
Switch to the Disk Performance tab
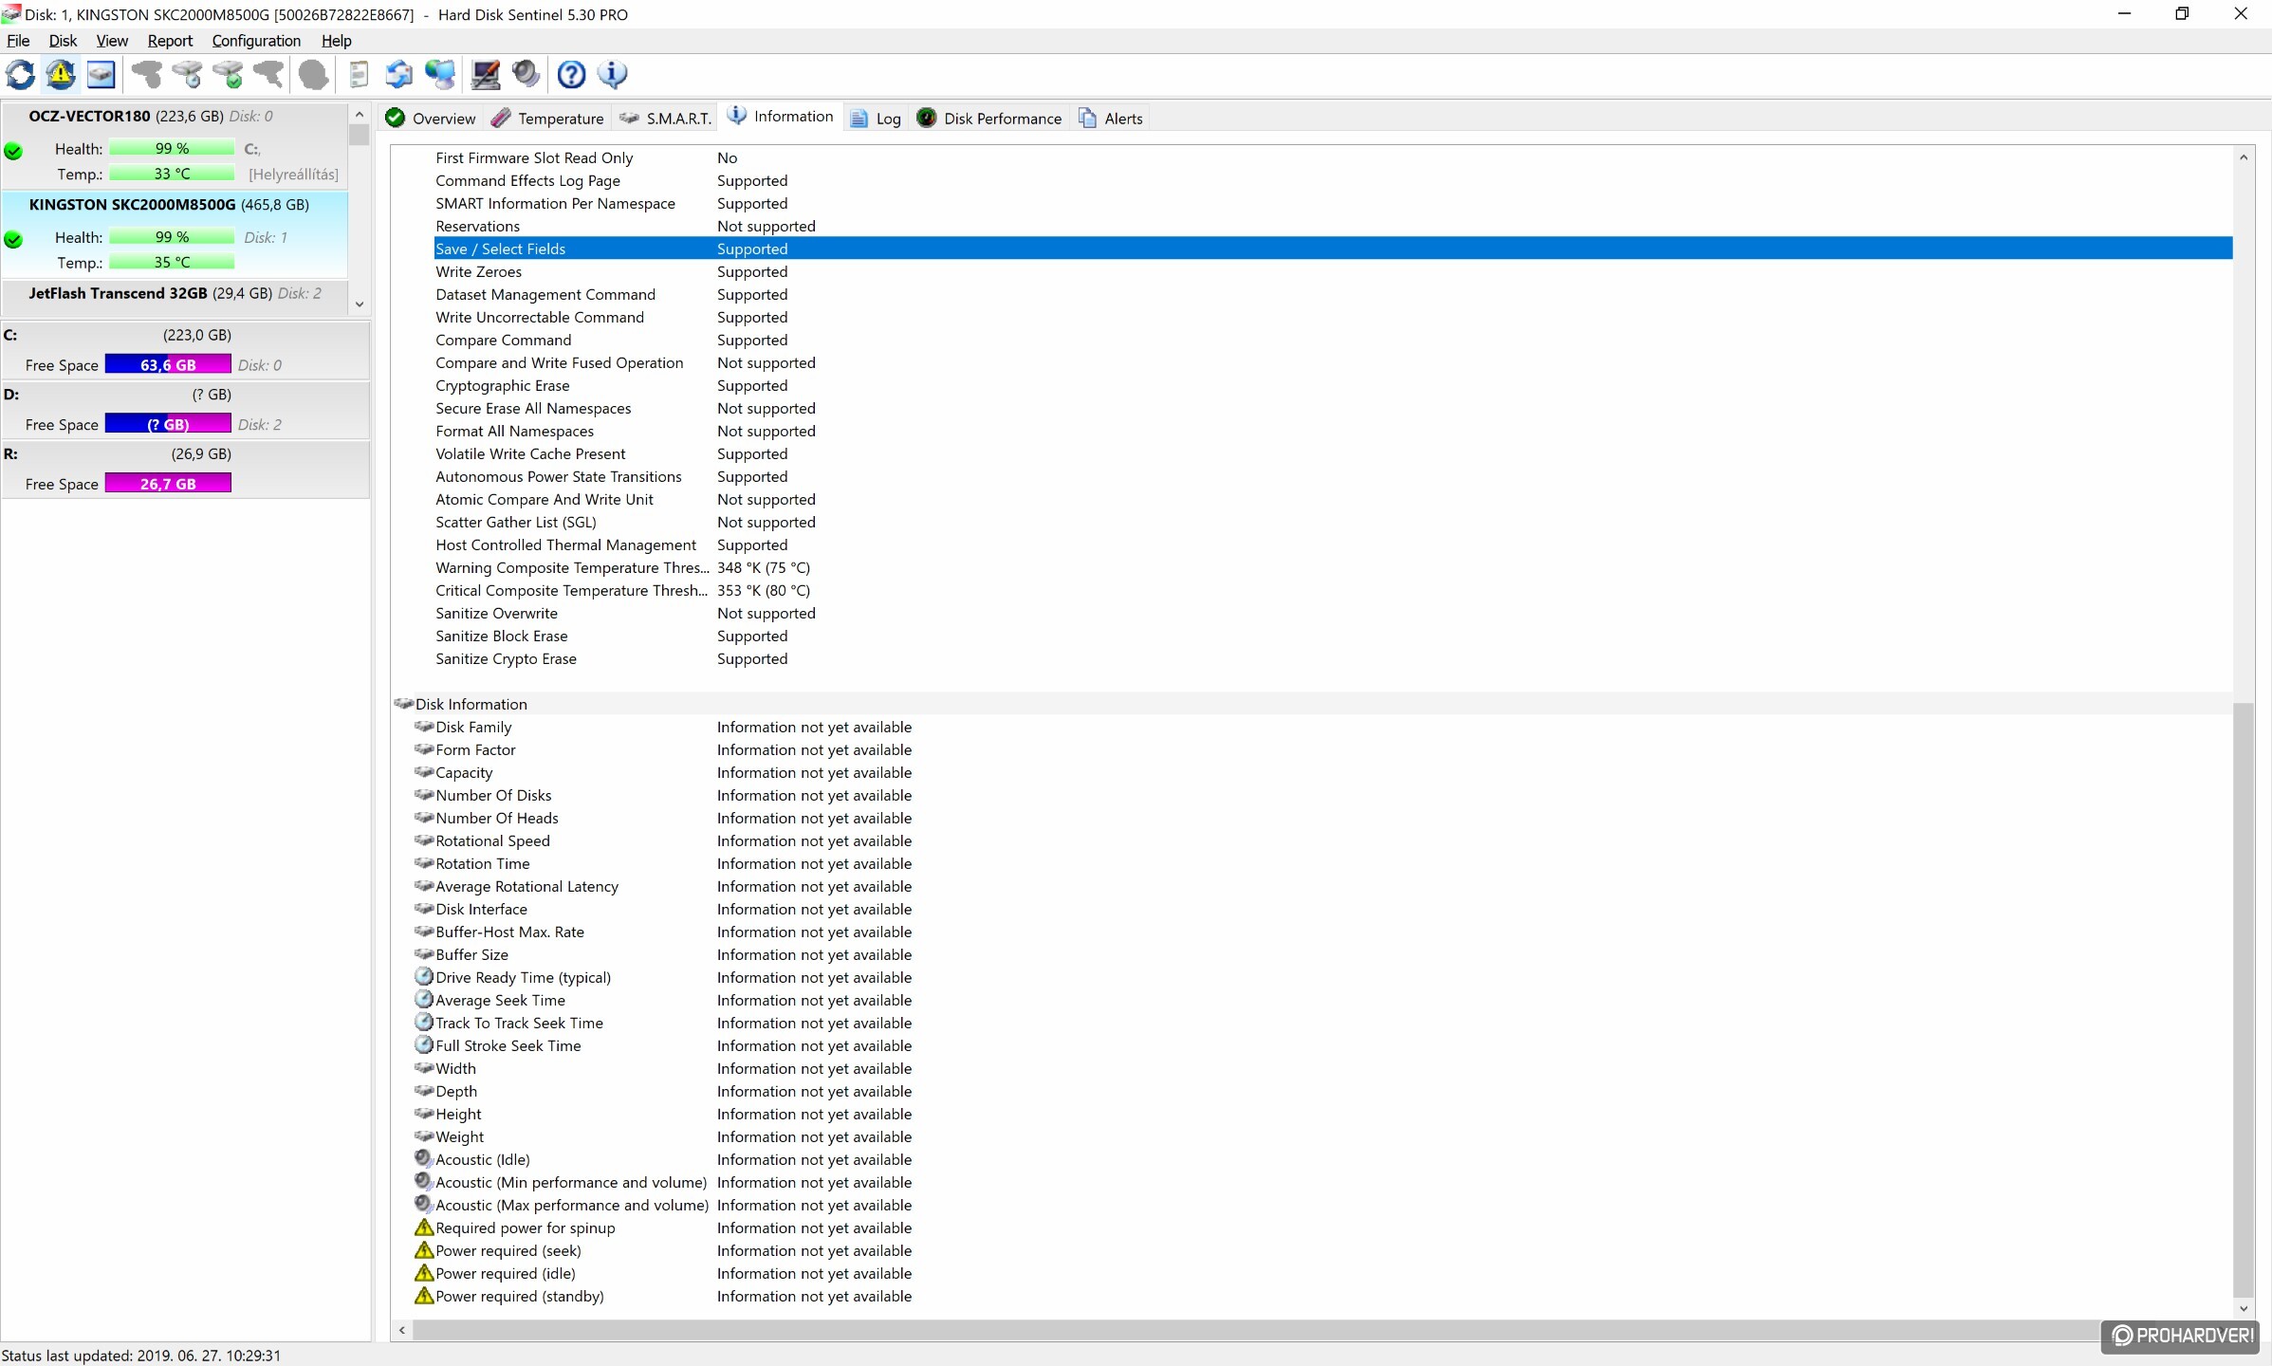[989, 119]
